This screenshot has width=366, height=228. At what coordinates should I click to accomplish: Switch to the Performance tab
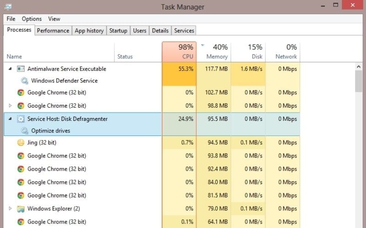pos(53,31)
